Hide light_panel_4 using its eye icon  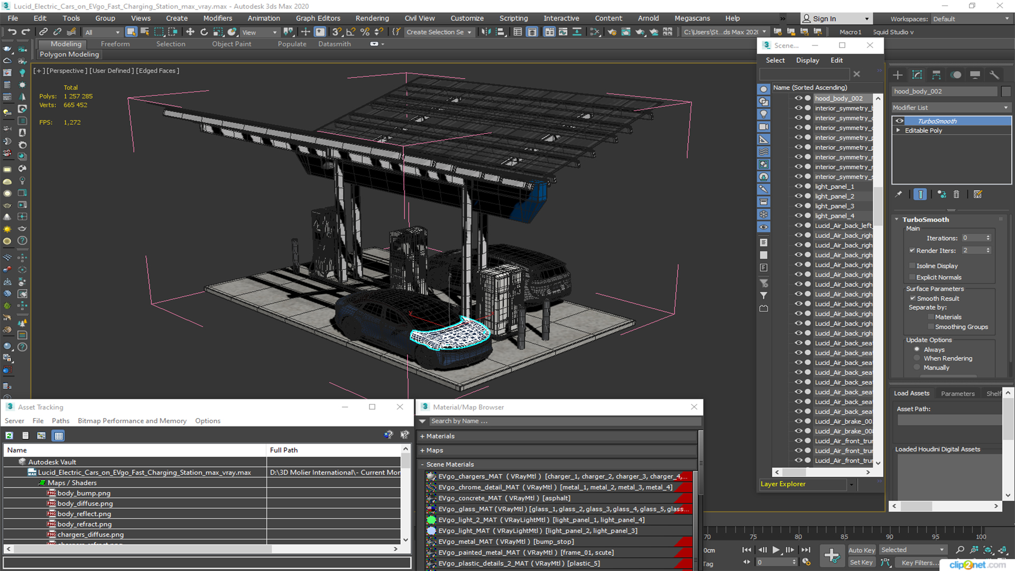(798, 216)
